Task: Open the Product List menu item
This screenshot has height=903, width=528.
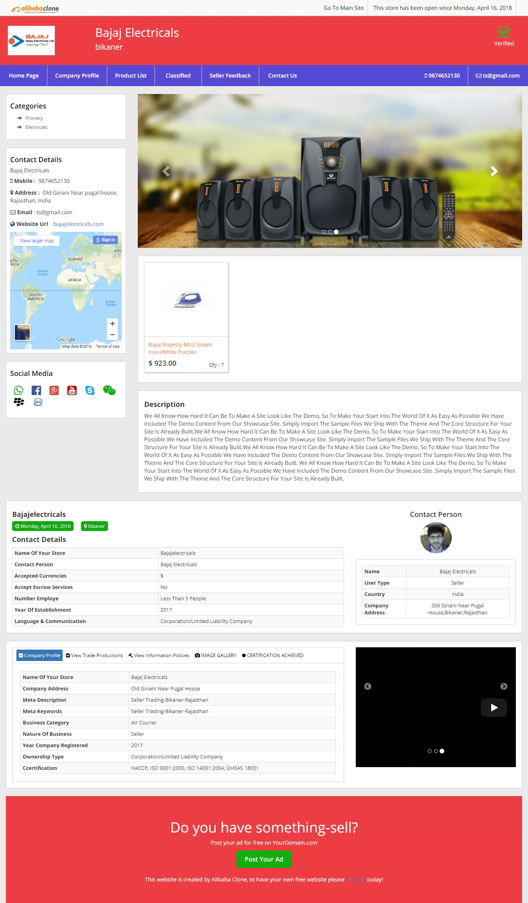Action: pos(131,76)
